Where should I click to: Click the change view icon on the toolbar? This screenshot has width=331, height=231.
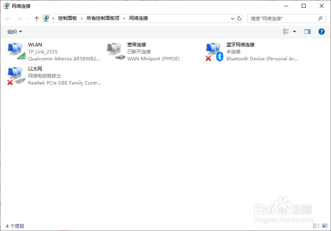(x=285, y=32)
